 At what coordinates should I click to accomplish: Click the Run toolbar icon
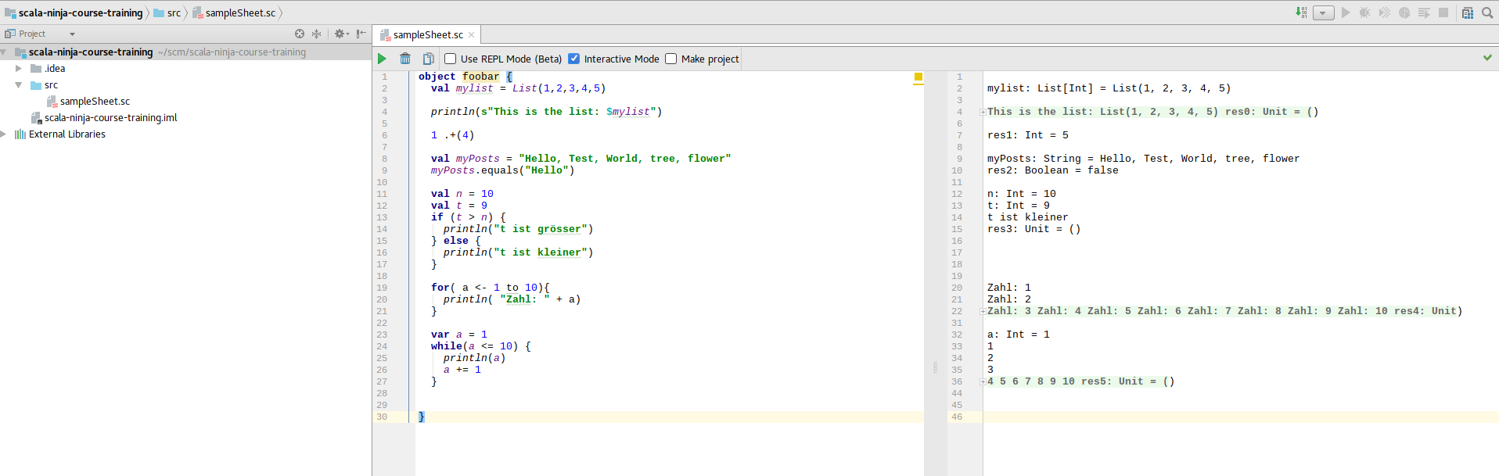[x=1346, y=13]
